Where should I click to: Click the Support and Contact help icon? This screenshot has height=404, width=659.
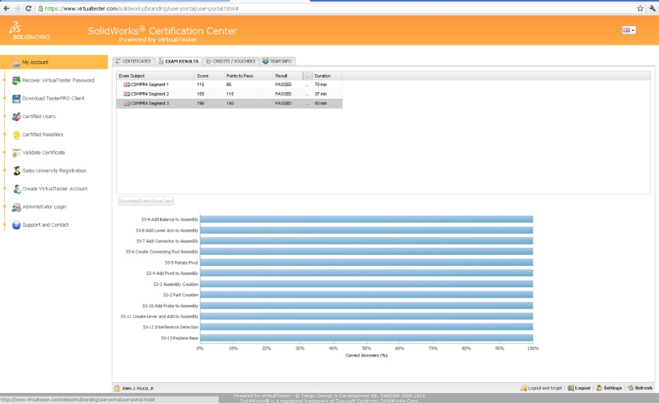(16, 225)
